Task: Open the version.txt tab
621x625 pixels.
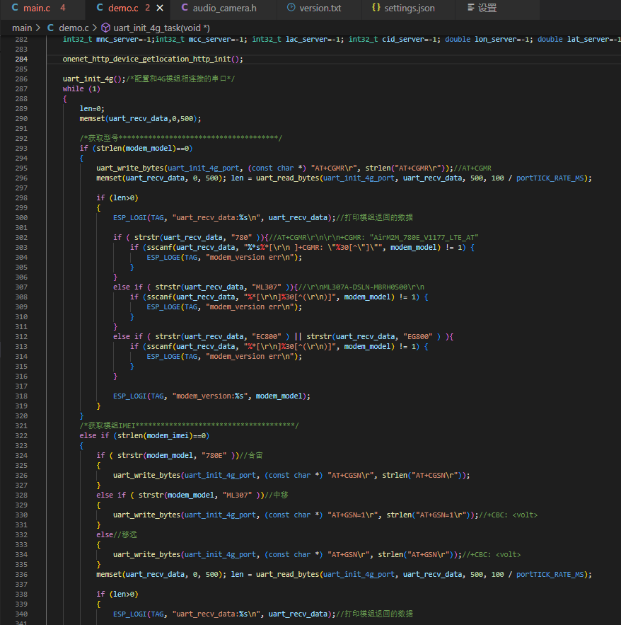Action: click(320, 8)
